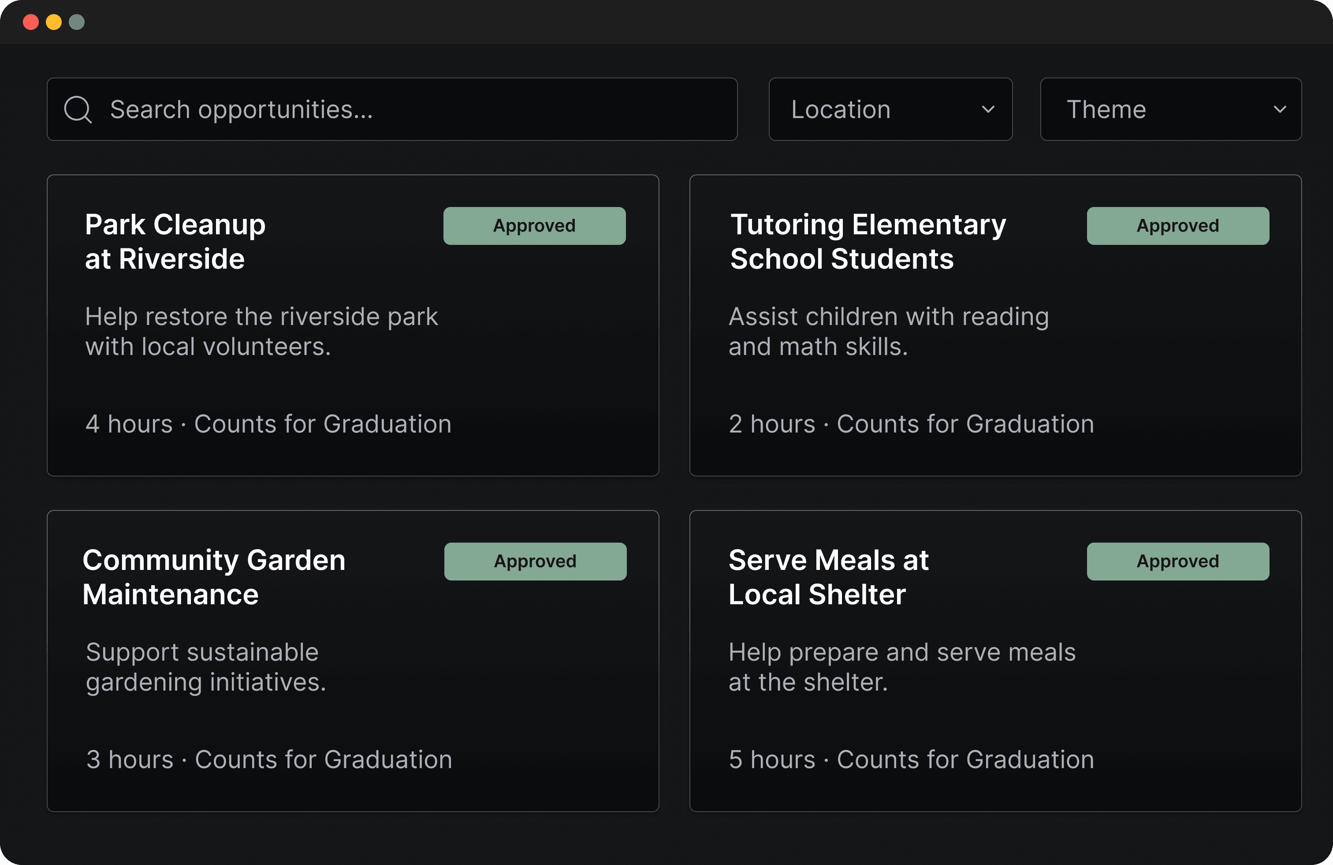Image resolution: width=1333 pixels, height=865 pixels.
Task: Click Approved badge on Park Cleanup card
Action: tap(534, 226)
